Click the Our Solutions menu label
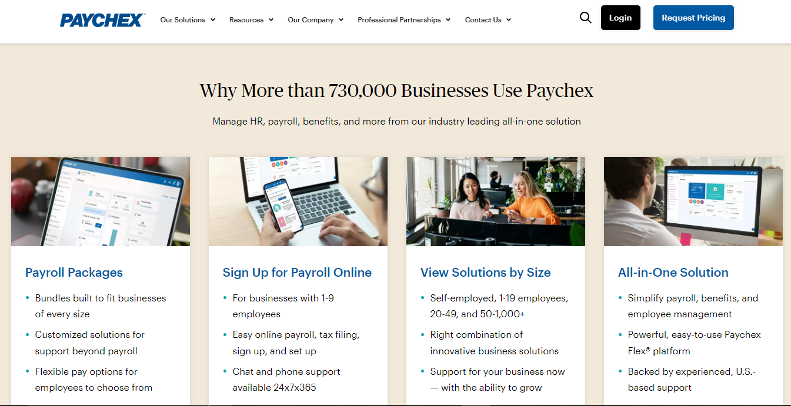 click(183, 20)
